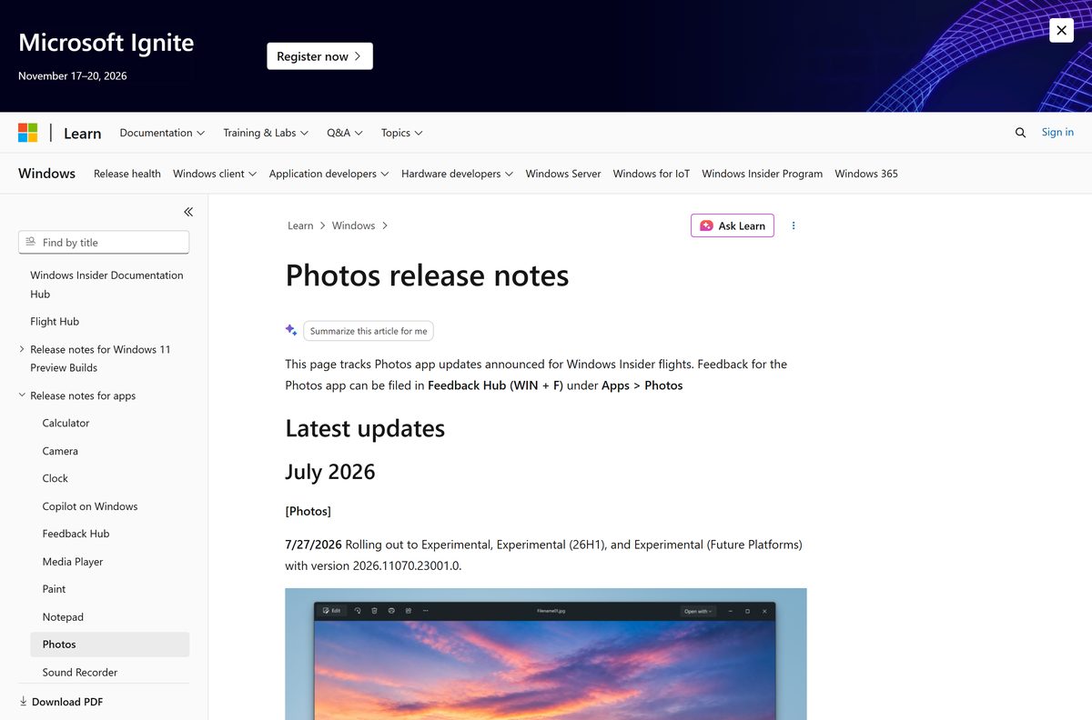1092x720 pixels.
Task: Click the Latest updates heading
Action: pyautogui.click(x=365, y=428)
